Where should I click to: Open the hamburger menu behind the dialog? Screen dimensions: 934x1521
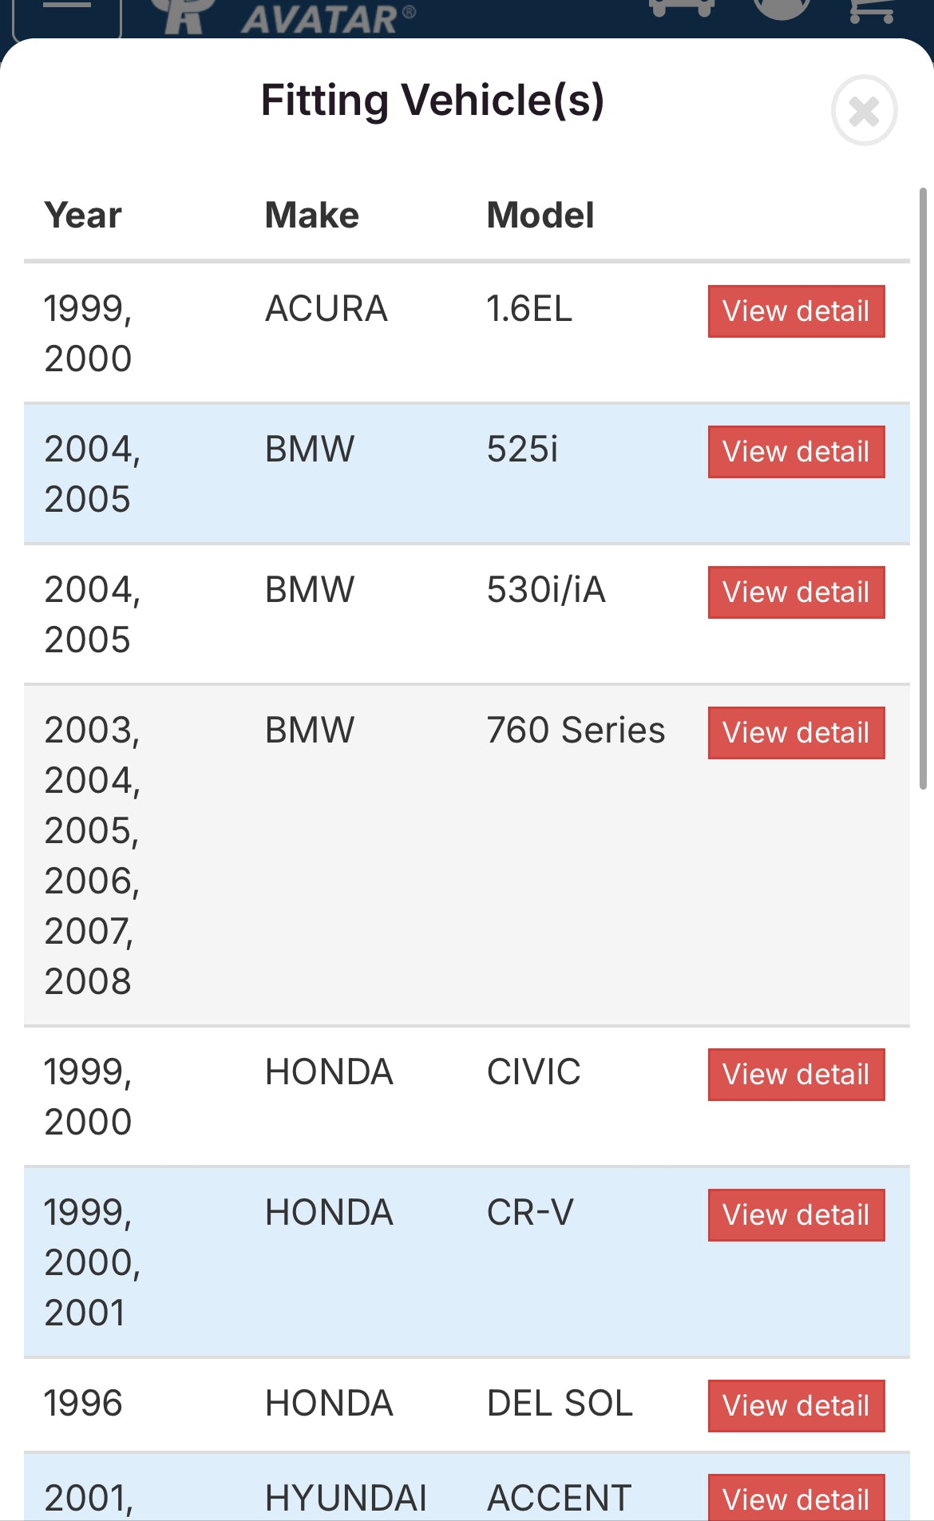(x=67, y=11)
